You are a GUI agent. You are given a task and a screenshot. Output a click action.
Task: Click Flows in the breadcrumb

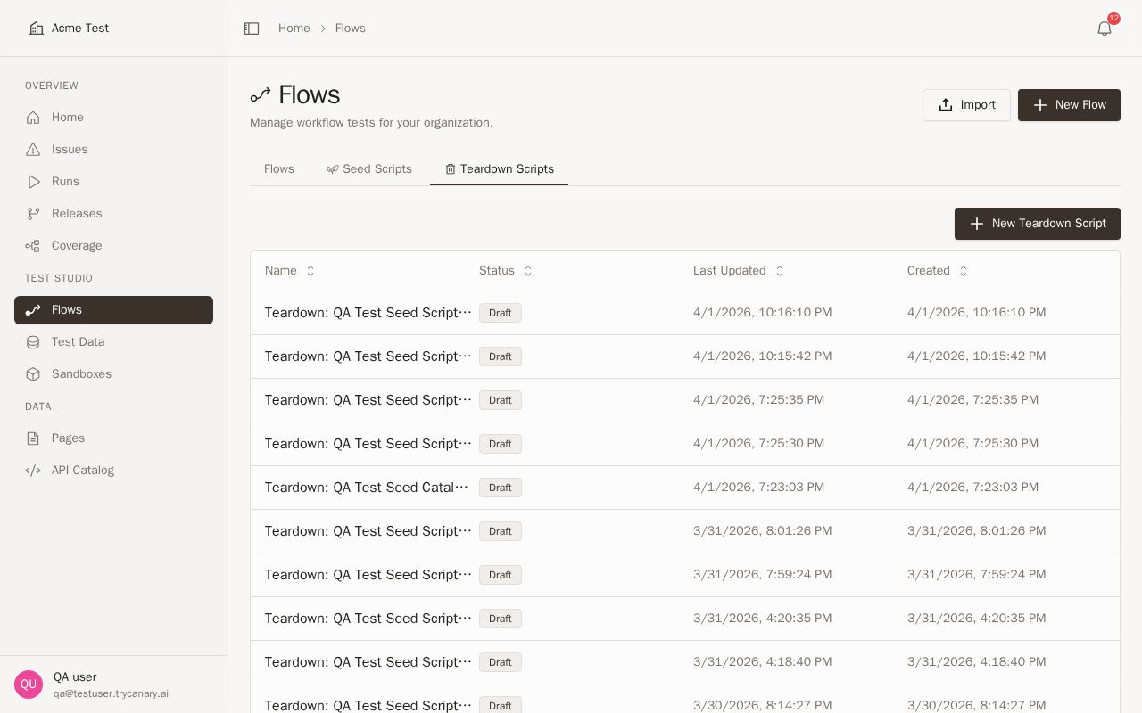tap(351, 29)
